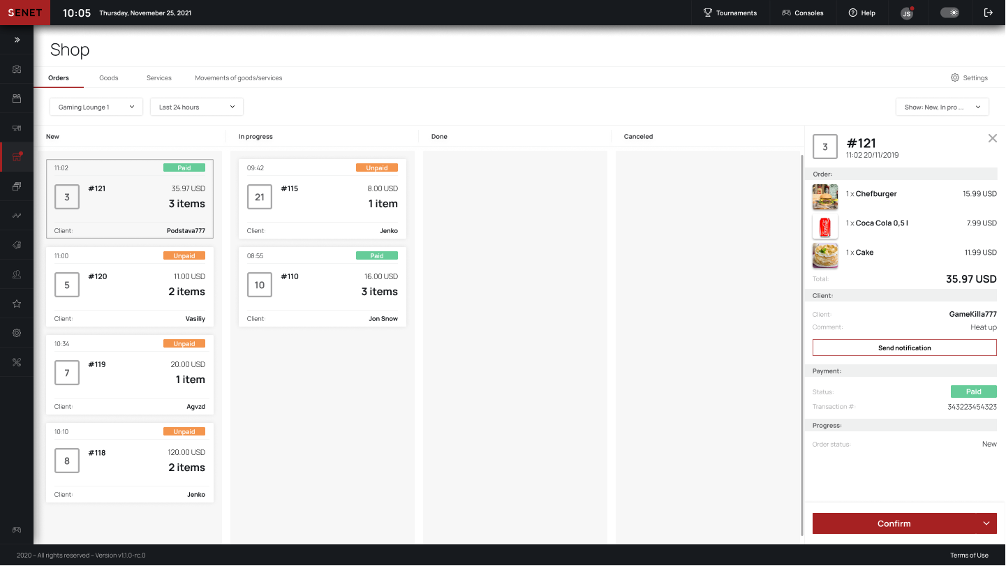Click the star bonuses icon in sidebar
The width and height of the screenshot is (1006, 566).
tap(16, 304)
